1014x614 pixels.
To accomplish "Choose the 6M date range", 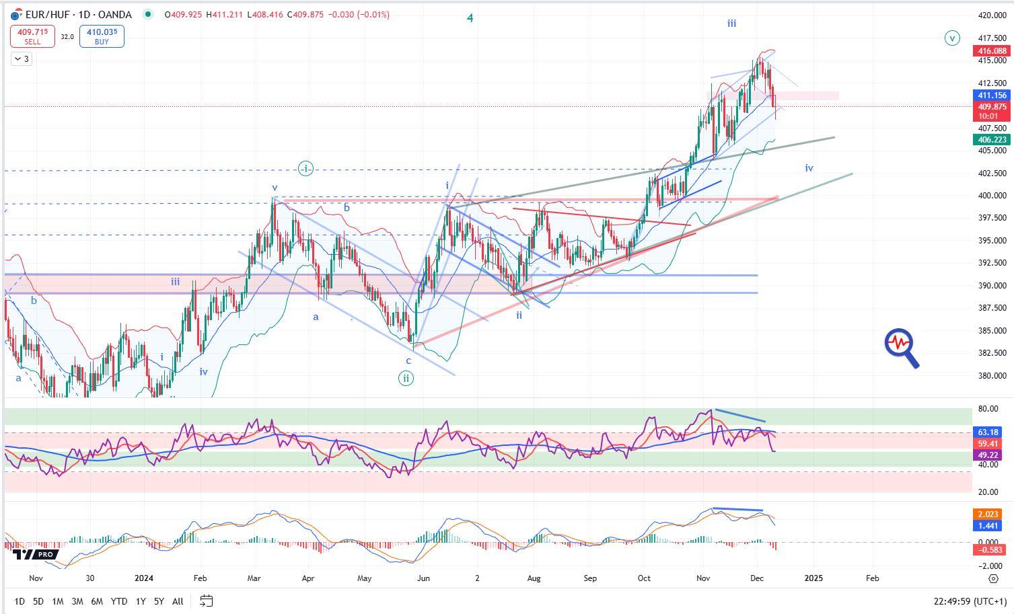I will click(97, 601).
